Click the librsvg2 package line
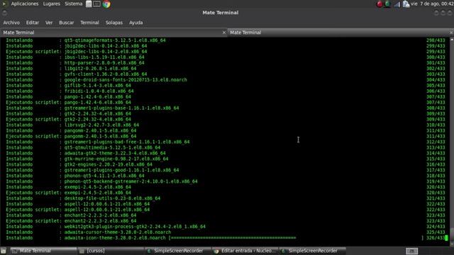 pyautogui.click(x=101, y=125)
